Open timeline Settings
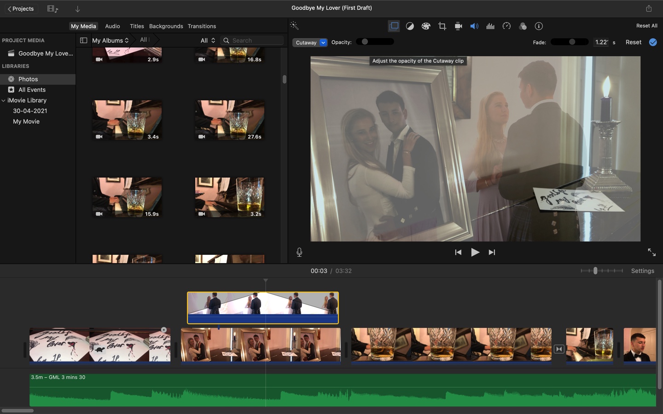Screen dimensions: 663x414 click(x=642, y=271)
